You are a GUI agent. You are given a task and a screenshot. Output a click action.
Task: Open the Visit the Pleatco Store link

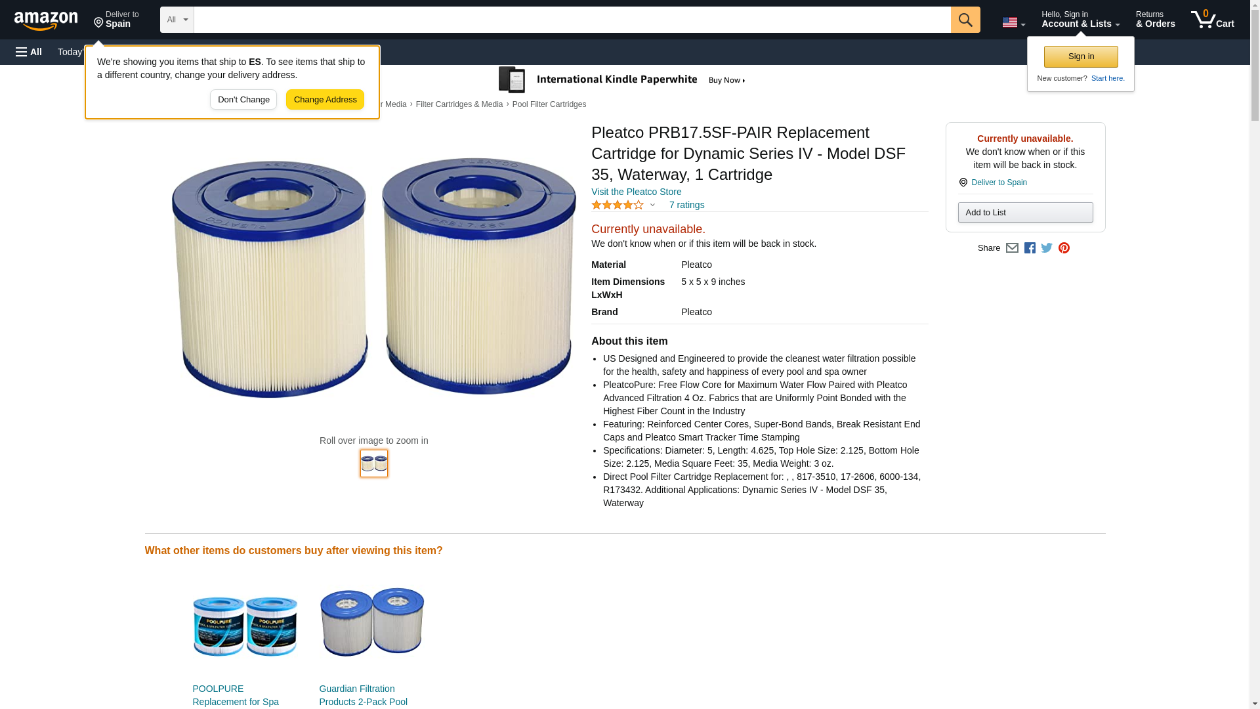636,192
